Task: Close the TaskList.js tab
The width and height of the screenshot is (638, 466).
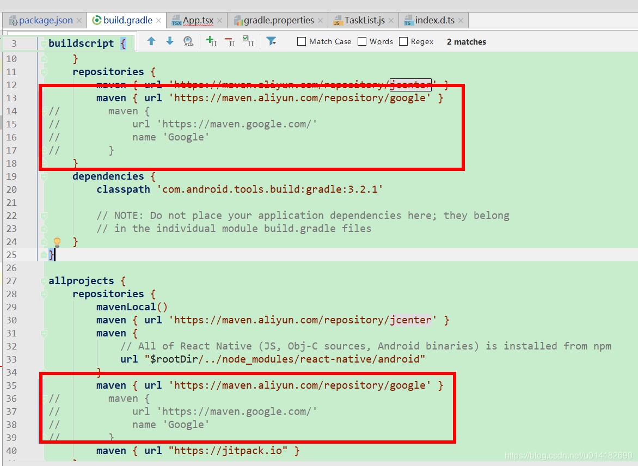Action: point(391,20)
